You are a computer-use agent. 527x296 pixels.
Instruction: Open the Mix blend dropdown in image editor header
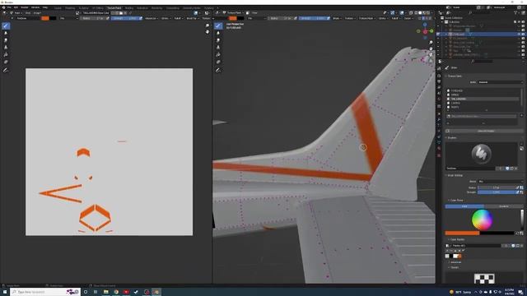click(68, 18)
